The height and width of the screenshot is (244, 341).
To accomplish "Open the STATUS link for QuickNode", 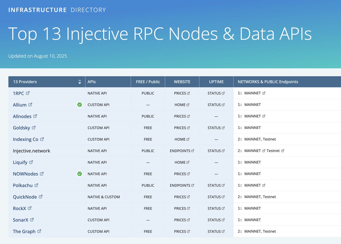I will point(216,197).
